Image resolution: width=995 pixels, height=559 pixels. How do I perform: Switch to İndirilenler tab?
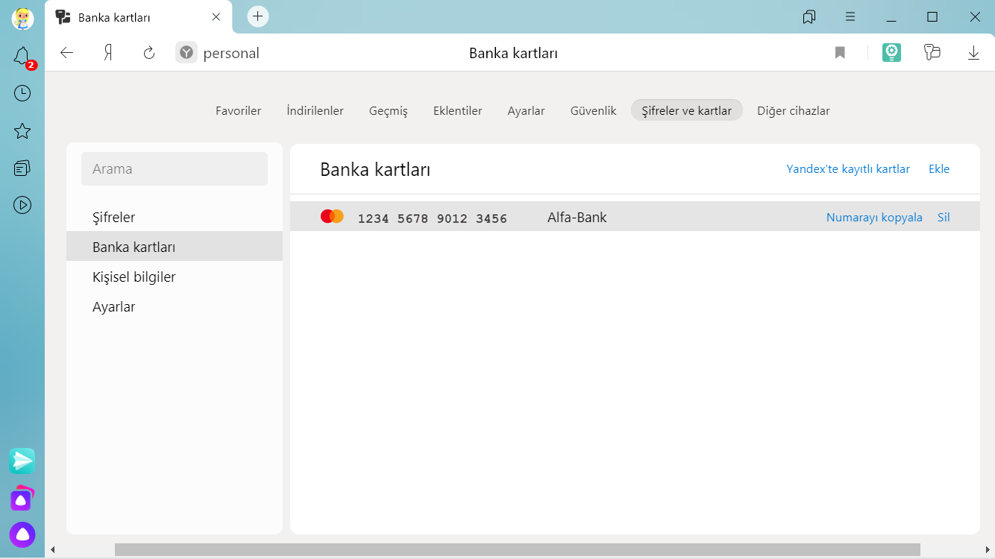(315, 111)
